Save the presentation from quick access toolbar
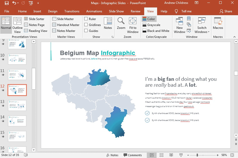 [x=6, y=3]
